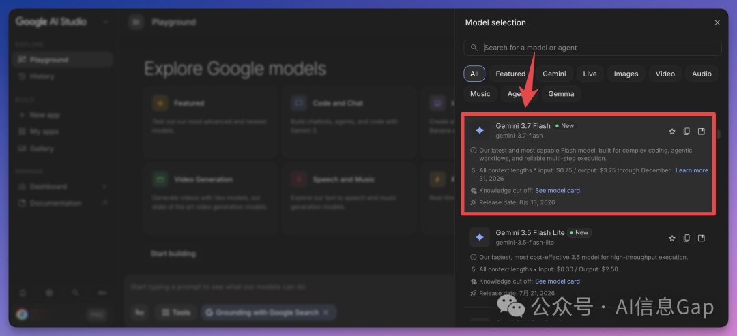Image resolution: width=737 pixels, height=336 pixels.
Task: Click the dollar icon in Gemini 3.5 Flash Lite pricing
Action: click(474, 269)
